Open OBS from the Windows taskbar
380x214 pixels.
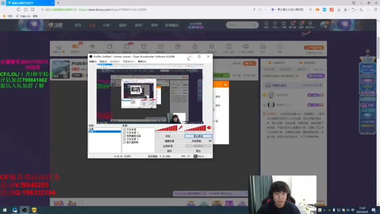(x=24, y=210)
